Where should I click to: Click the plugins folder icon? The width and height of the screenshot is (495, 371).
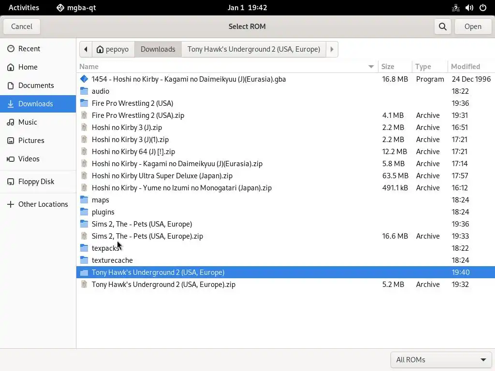[84, 212]
